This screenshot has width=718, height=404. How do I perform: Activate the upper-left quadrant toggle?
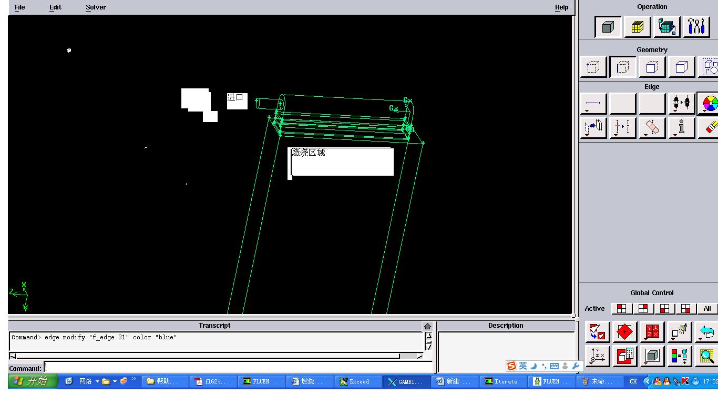pyautogui.click(x=621, y=309)
